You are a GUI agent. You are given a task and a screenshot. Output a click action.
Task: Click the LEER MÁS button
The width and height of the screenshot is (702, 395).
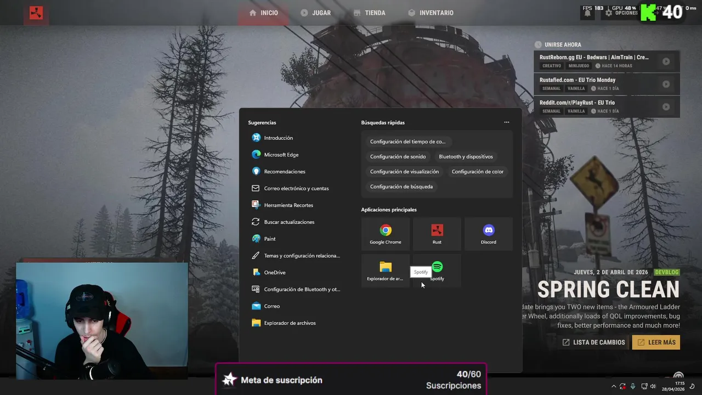coord(656,342)
